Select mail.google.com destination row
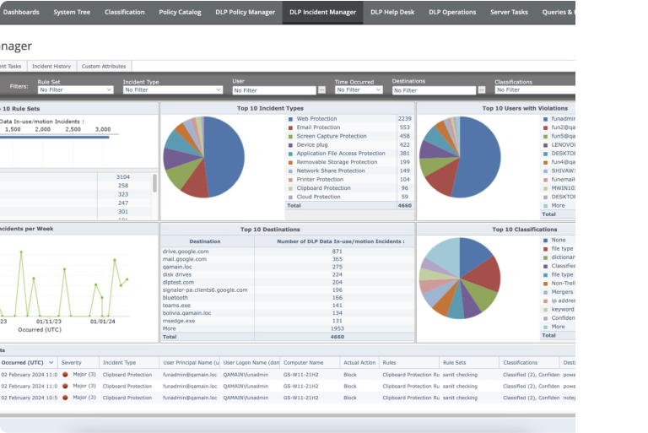The height and width of the screenshot is (433, 648). pos(288,259)
